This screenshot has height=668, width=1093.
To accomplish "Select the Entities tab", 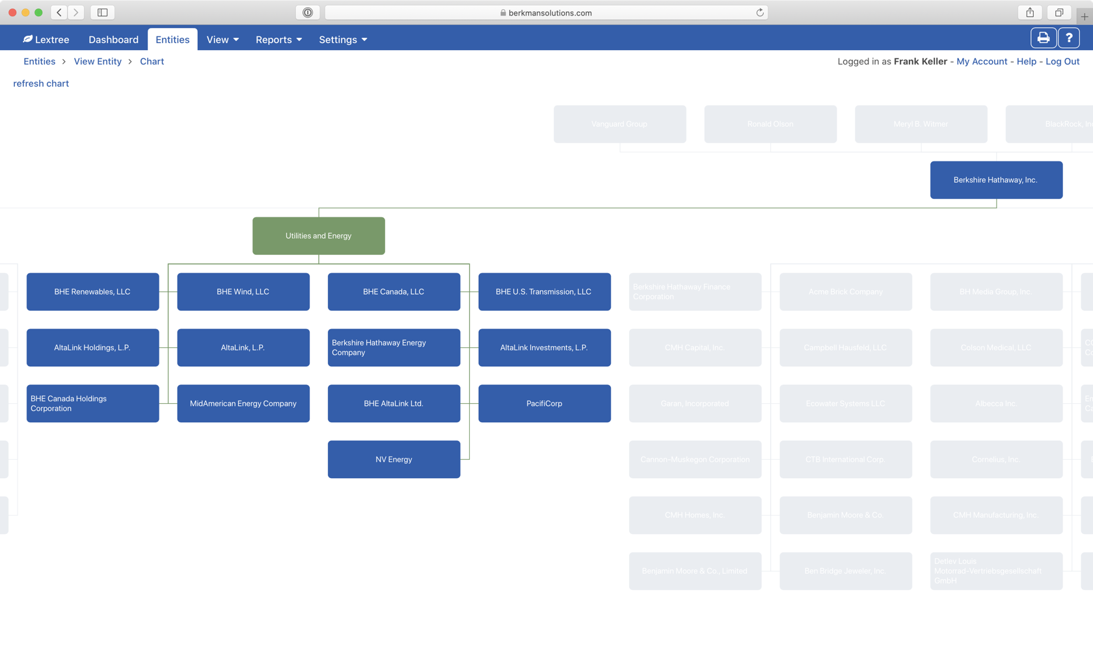I will pos(172,40).
